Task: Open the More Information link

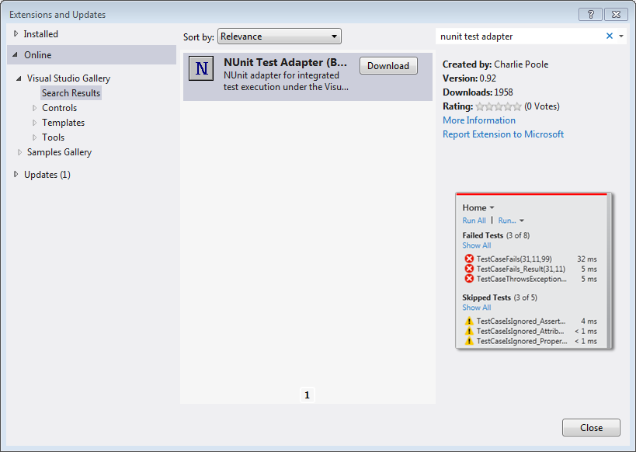Action: coord(479,120)
